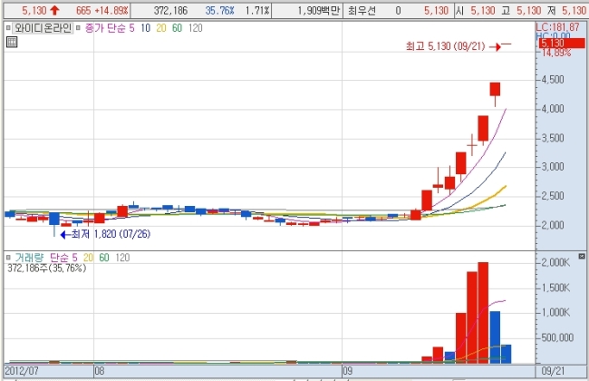Viewport: 589px width, 381px height.
Task: Toggle the 5-day moving average line
Action: [132, 28]
